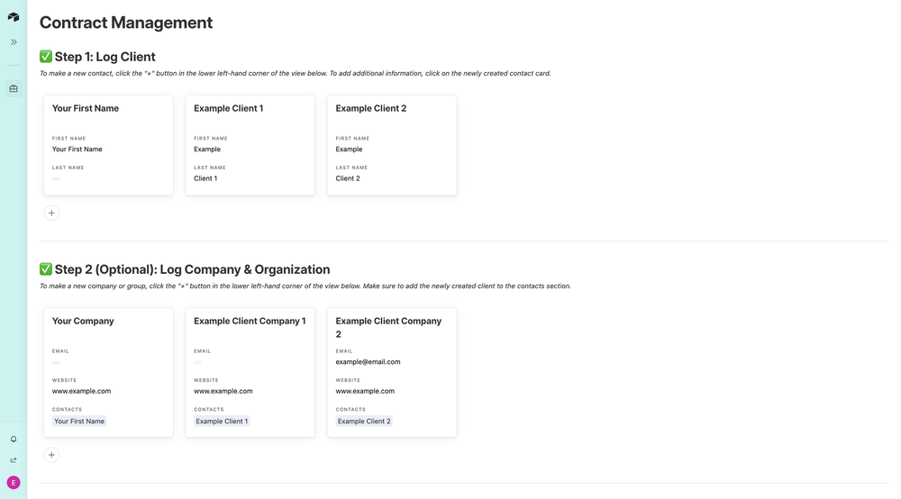The width and height of the screenshot is (901, 499).
Task: Open the 'Your First Name' client card title
Action: tap(86, 108)
